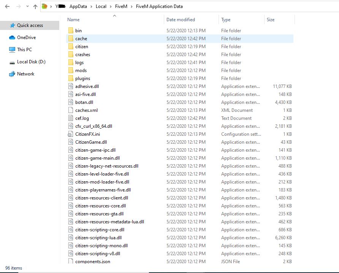Click the Network icon in sidebar
The width and height of the screenshot is (339, 273).
coord(12,74)
